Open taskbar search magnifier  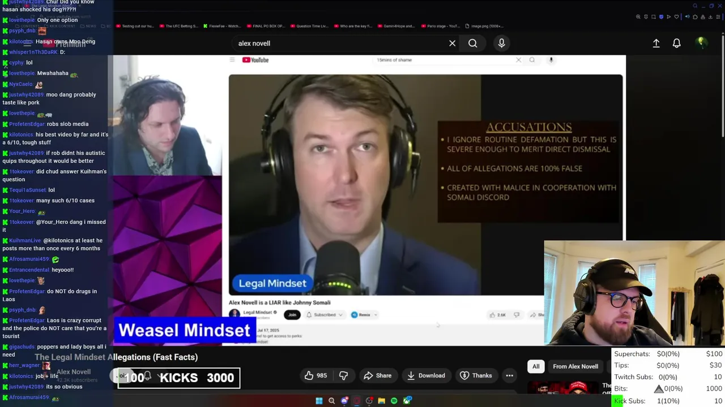[x=331, y=401]
